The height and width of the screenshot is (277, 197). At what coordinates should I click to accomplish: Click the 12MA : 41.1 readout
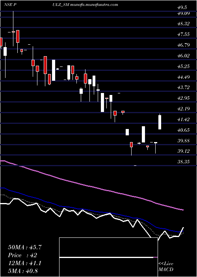(25, 263)
